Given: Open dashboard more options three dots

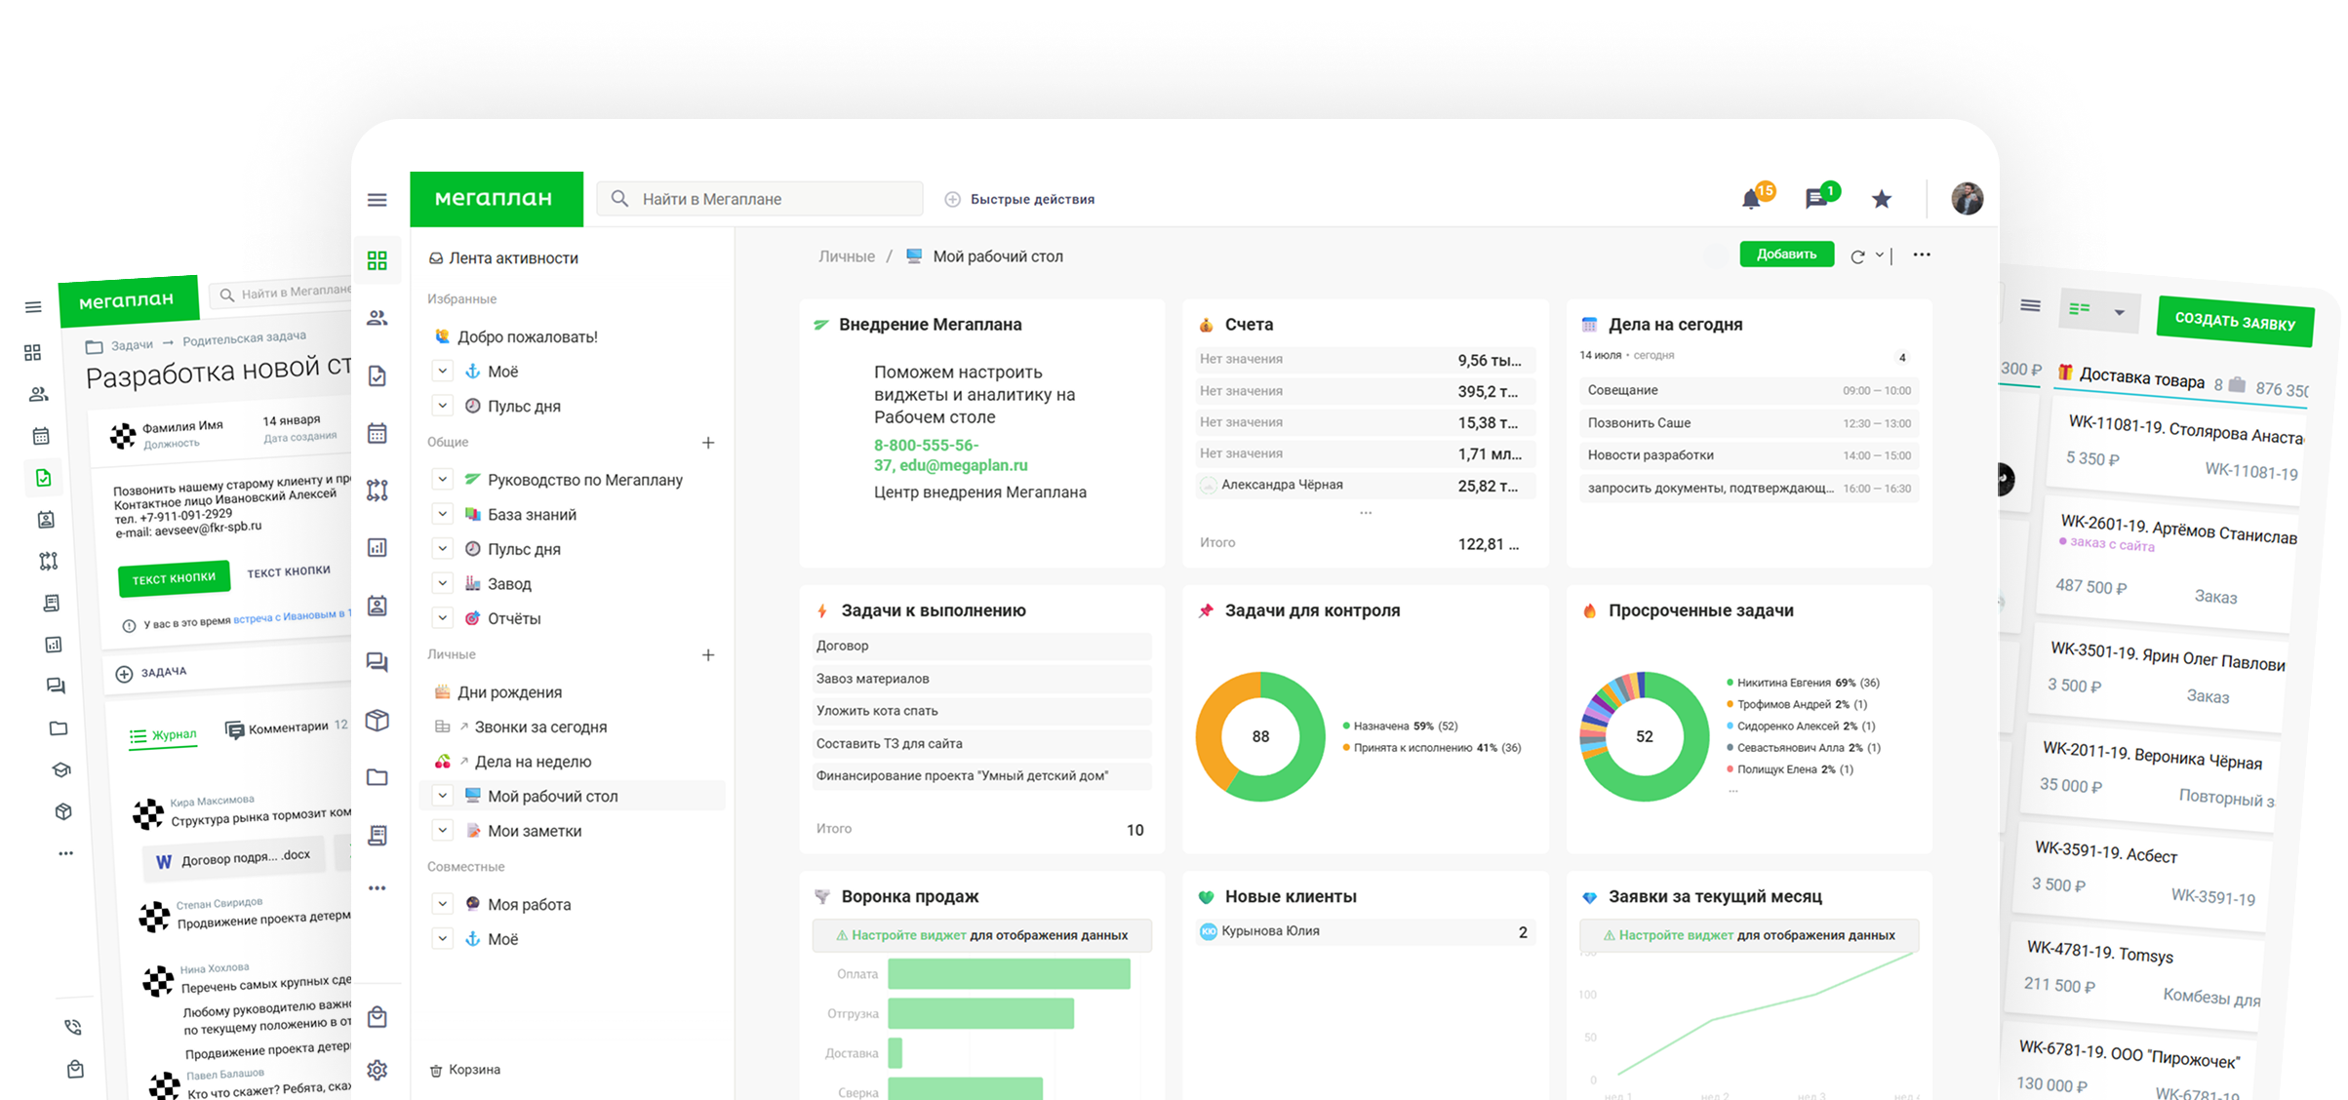Looking at the screenshot, I should (1922, 255).
